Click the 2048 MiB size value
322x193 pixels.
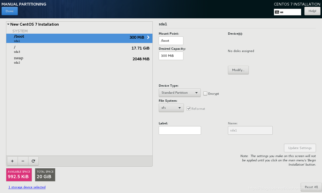[141, 59]
